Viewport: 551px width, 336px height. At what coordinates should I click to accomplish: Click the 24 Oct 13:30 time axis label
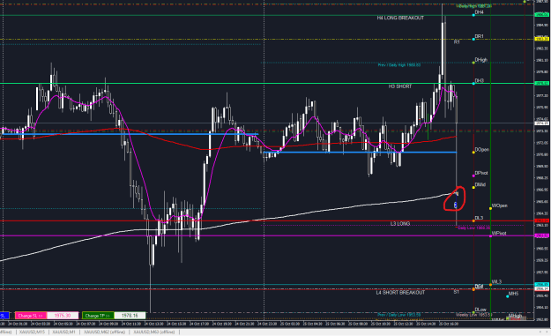pyautogui.click(x=154, y=324)
